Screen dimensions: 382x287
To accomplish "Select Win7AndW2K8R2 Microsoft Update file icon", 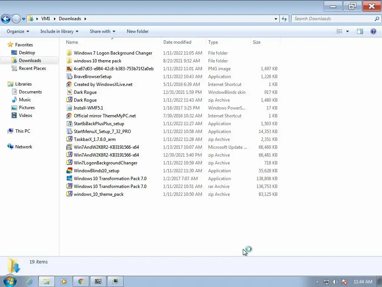I will pos(69,147).
